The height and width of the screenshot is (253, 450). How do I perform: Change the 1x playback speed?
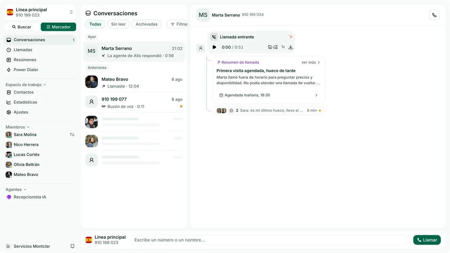click(283, 47)
